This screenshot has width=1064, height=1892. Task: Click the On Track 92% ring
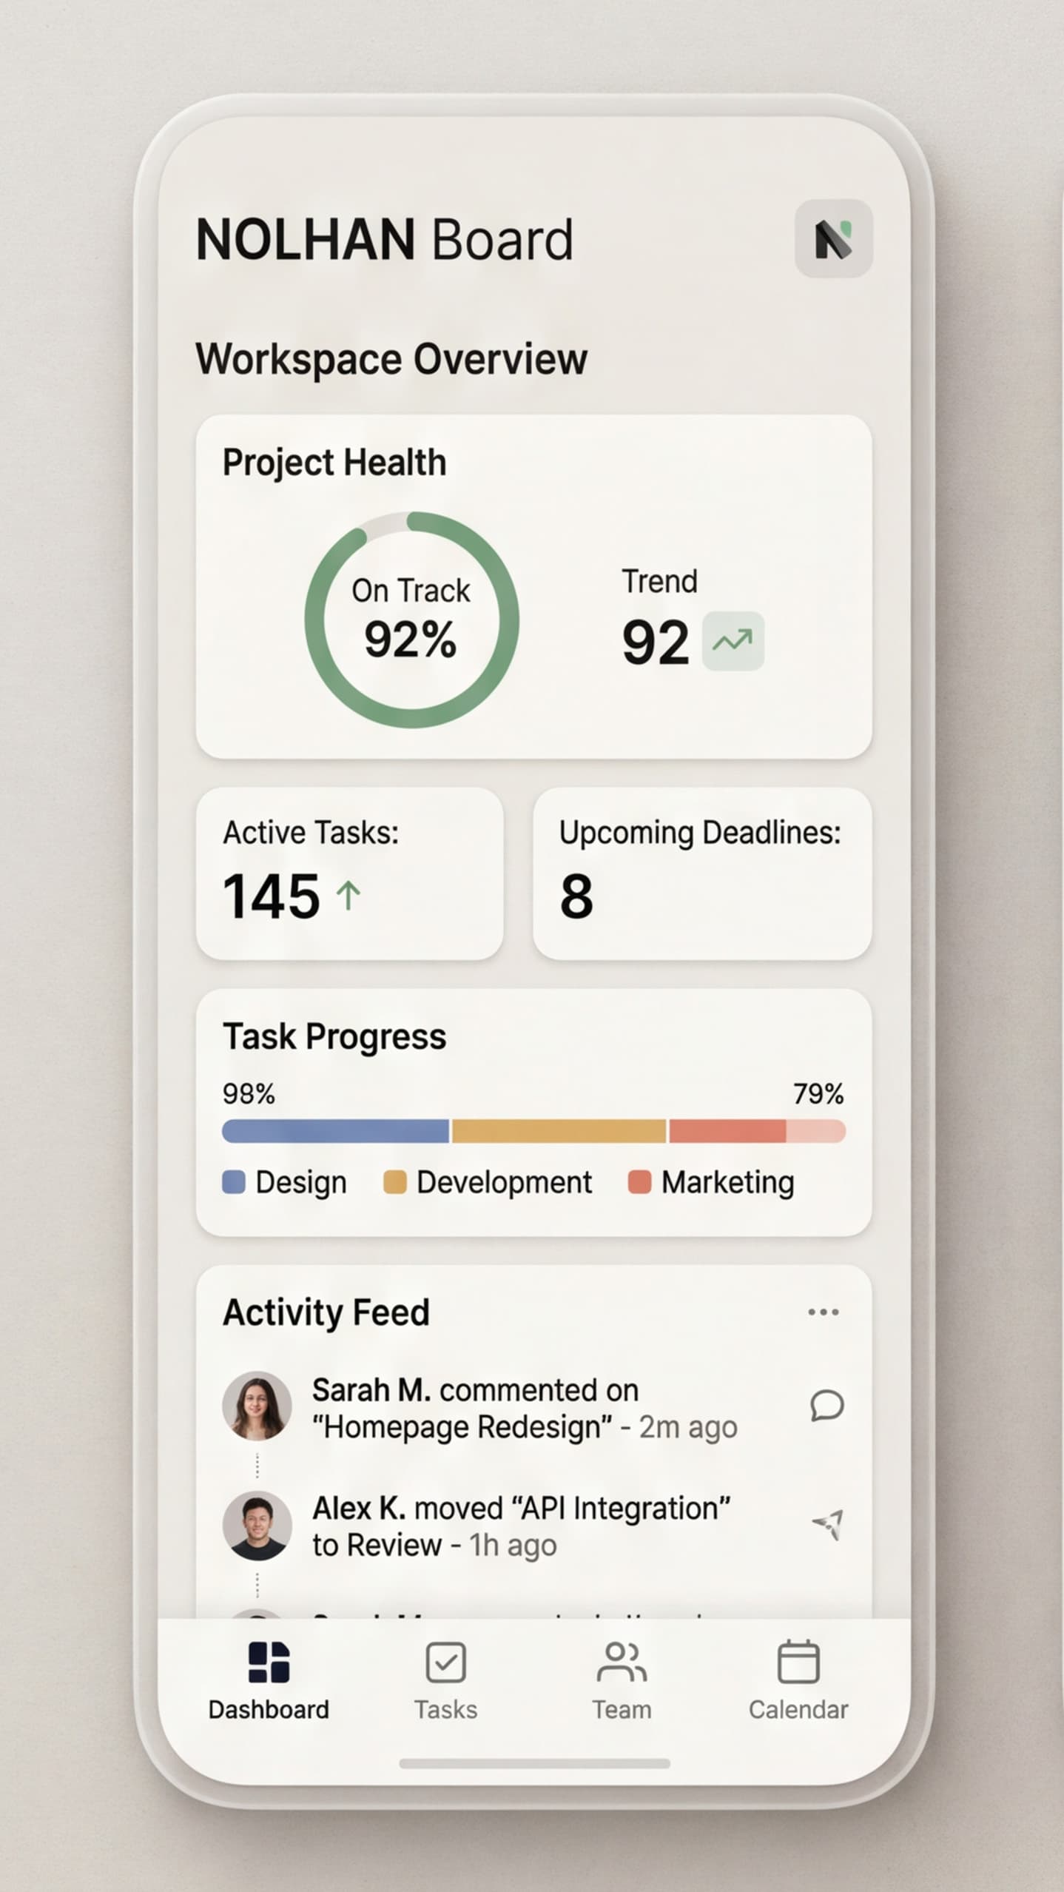411,622
